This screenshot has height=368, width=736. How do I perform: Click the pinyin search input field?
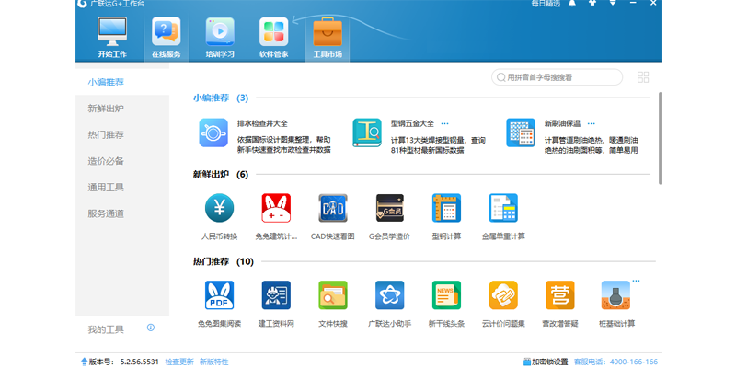[557, 77]
